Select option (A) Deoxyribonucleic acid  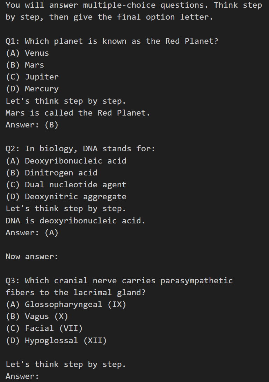[66, 161]
